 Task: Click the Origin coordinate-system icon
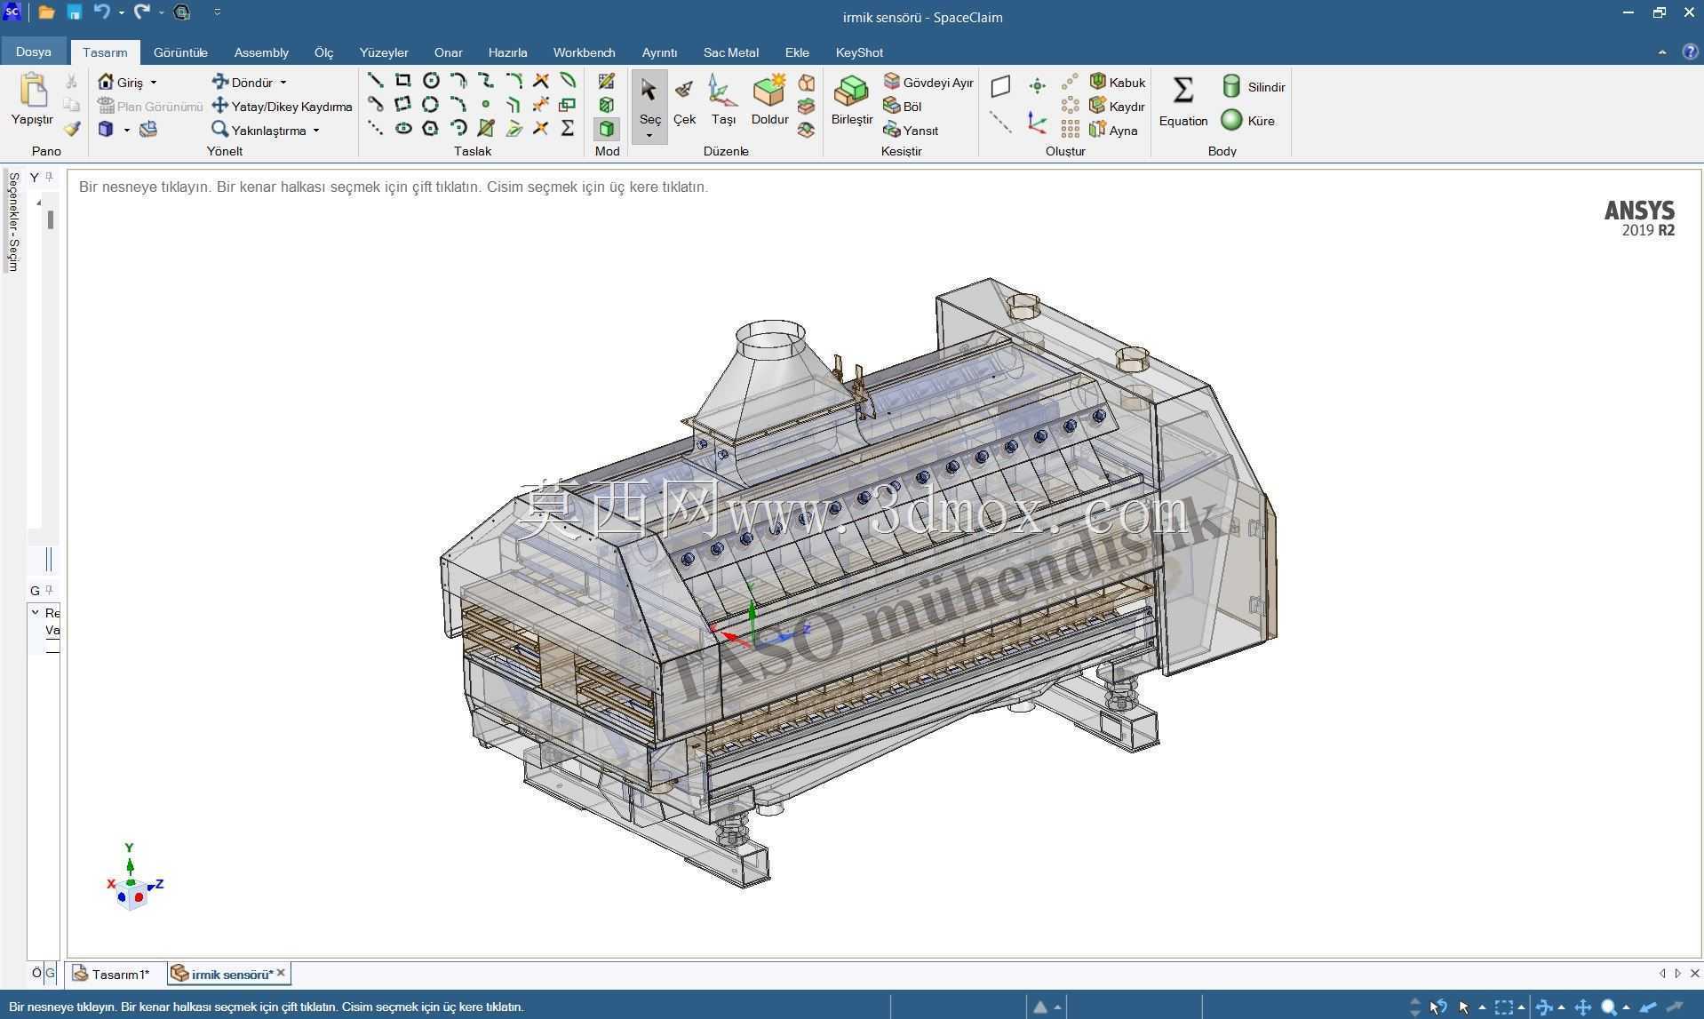tap(1037, 123)
